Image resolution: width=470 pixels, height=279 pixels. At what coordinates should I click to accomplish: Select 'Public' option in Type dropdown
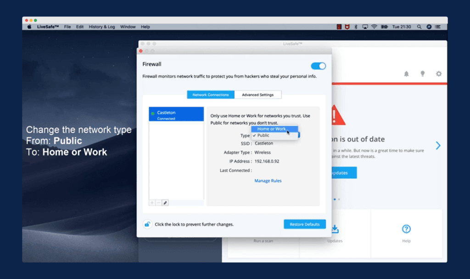coord(263,136)
